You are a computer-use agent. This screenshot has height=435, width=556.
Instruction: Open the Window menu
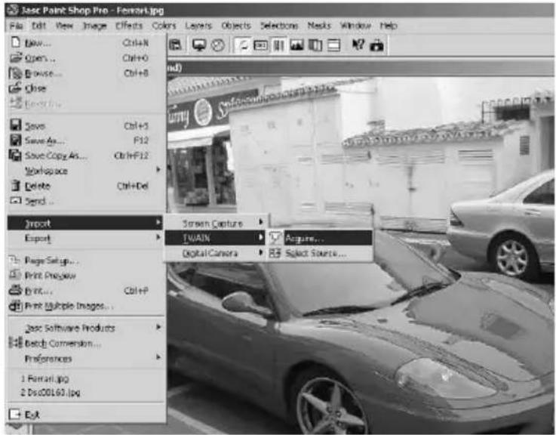pyautogui.click(x=355, y=26)
